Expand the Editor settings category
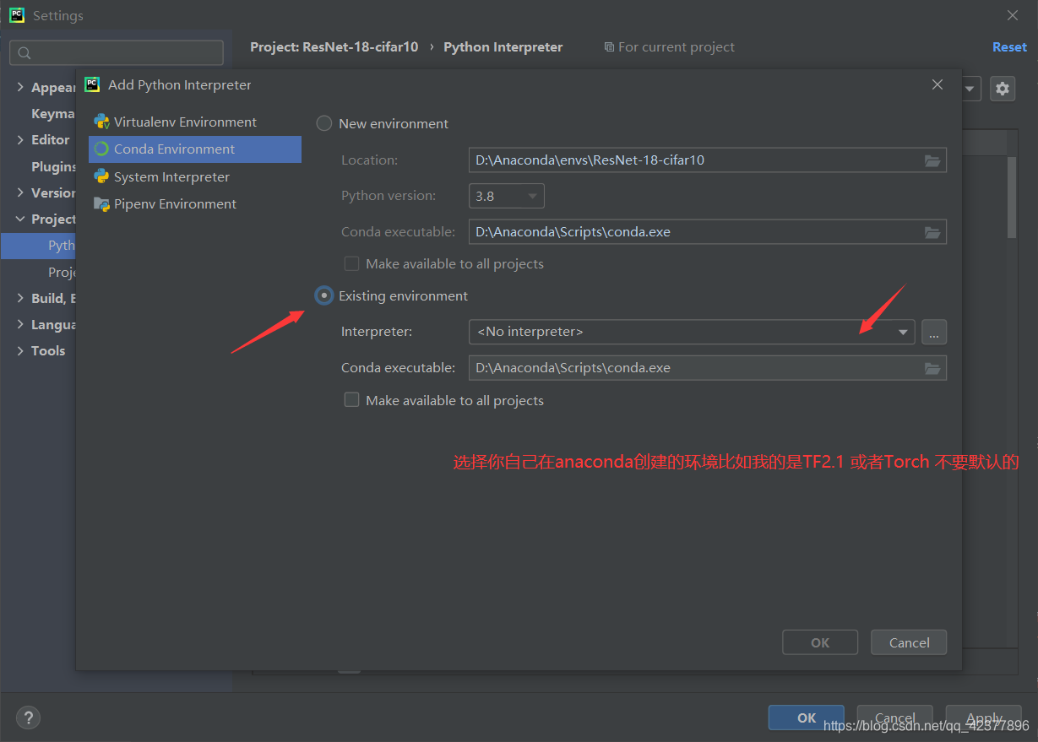The image size is (1038, 742). (x=21, y=139)
